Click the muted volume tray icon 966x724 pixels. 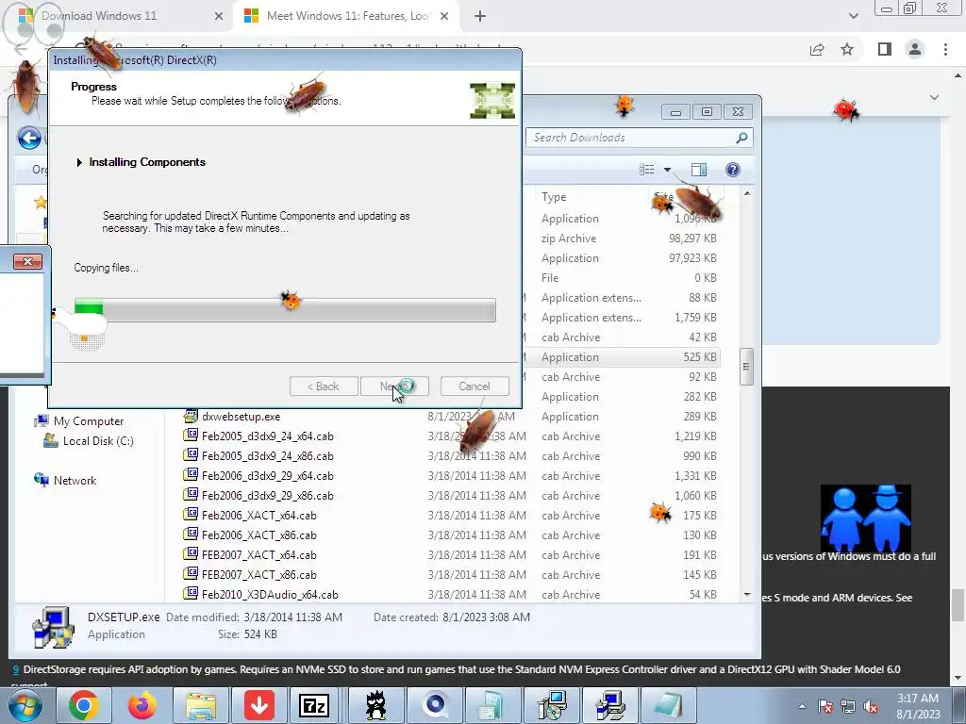tap(871, 706)
